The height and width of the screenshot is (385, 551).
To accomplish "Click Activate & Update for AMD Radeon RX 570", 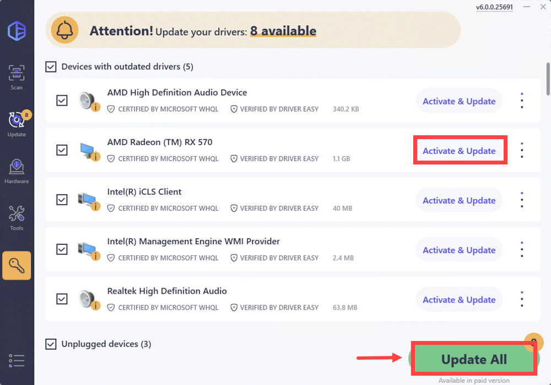I will 459,151.
